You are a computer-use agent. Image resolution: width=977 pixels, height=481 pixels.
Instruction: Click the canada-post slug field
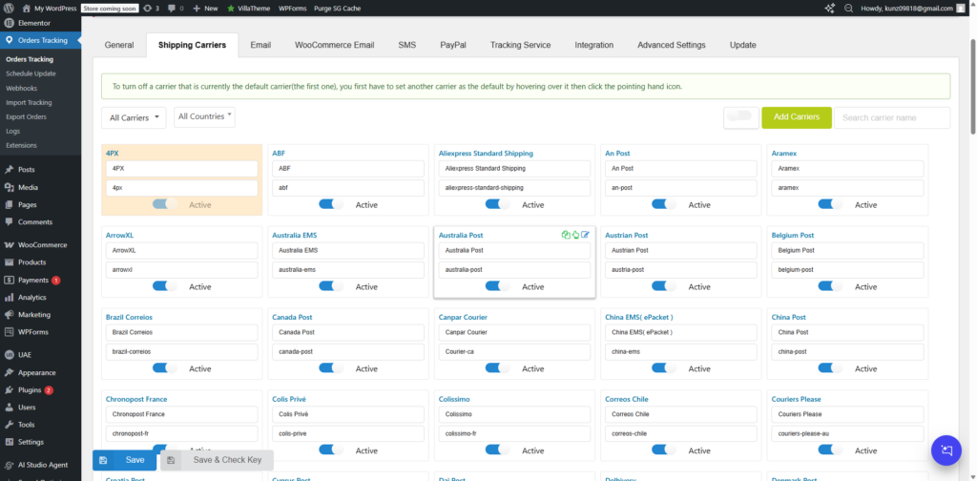point(348,352)
